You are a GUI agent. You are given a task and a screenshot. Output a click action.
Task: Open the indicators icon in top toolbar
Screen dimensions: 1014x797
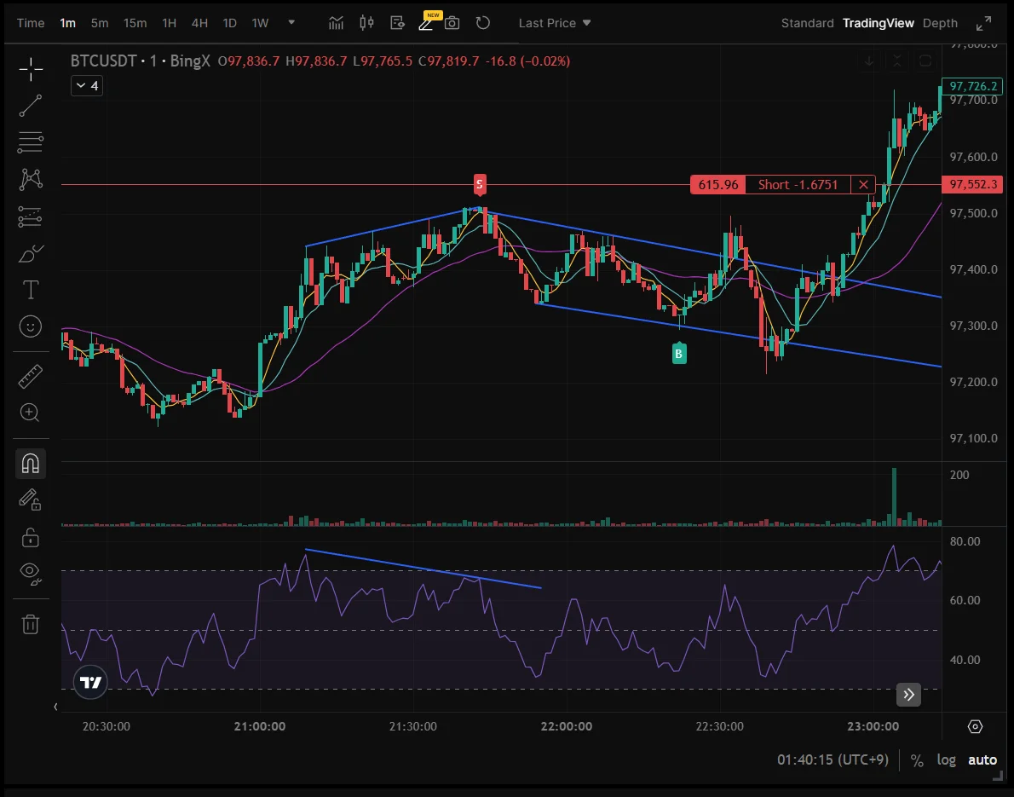[x=337, y=23]
